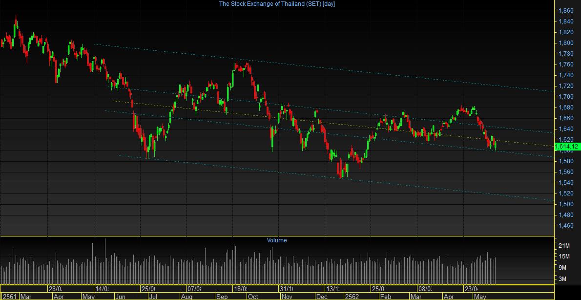Click the 9M volume axis label
The image size is (581, 300).
[562, 268]
